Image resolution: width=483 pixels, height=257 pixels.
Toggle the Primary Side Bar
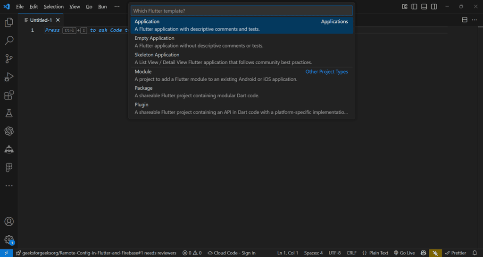coord(414,7)
